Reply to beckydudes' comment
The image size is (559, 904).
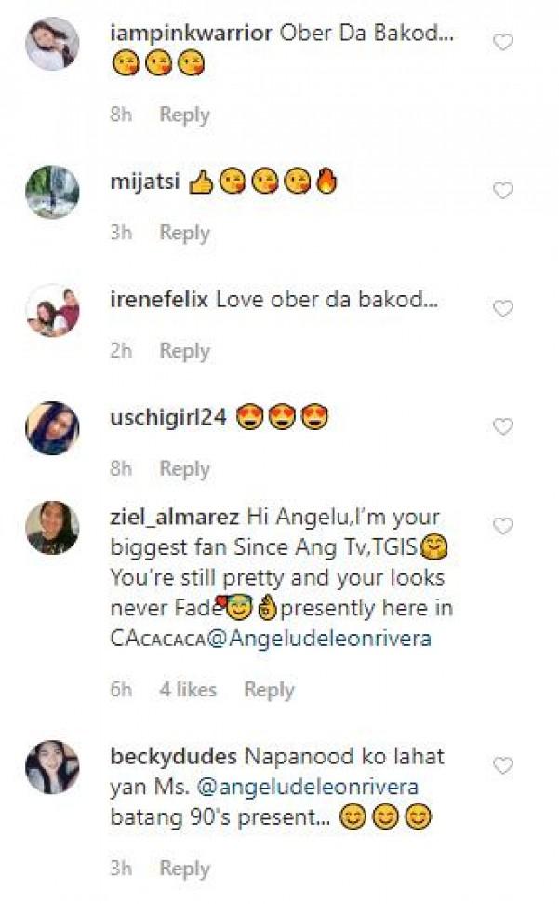(x=184, y=869)
